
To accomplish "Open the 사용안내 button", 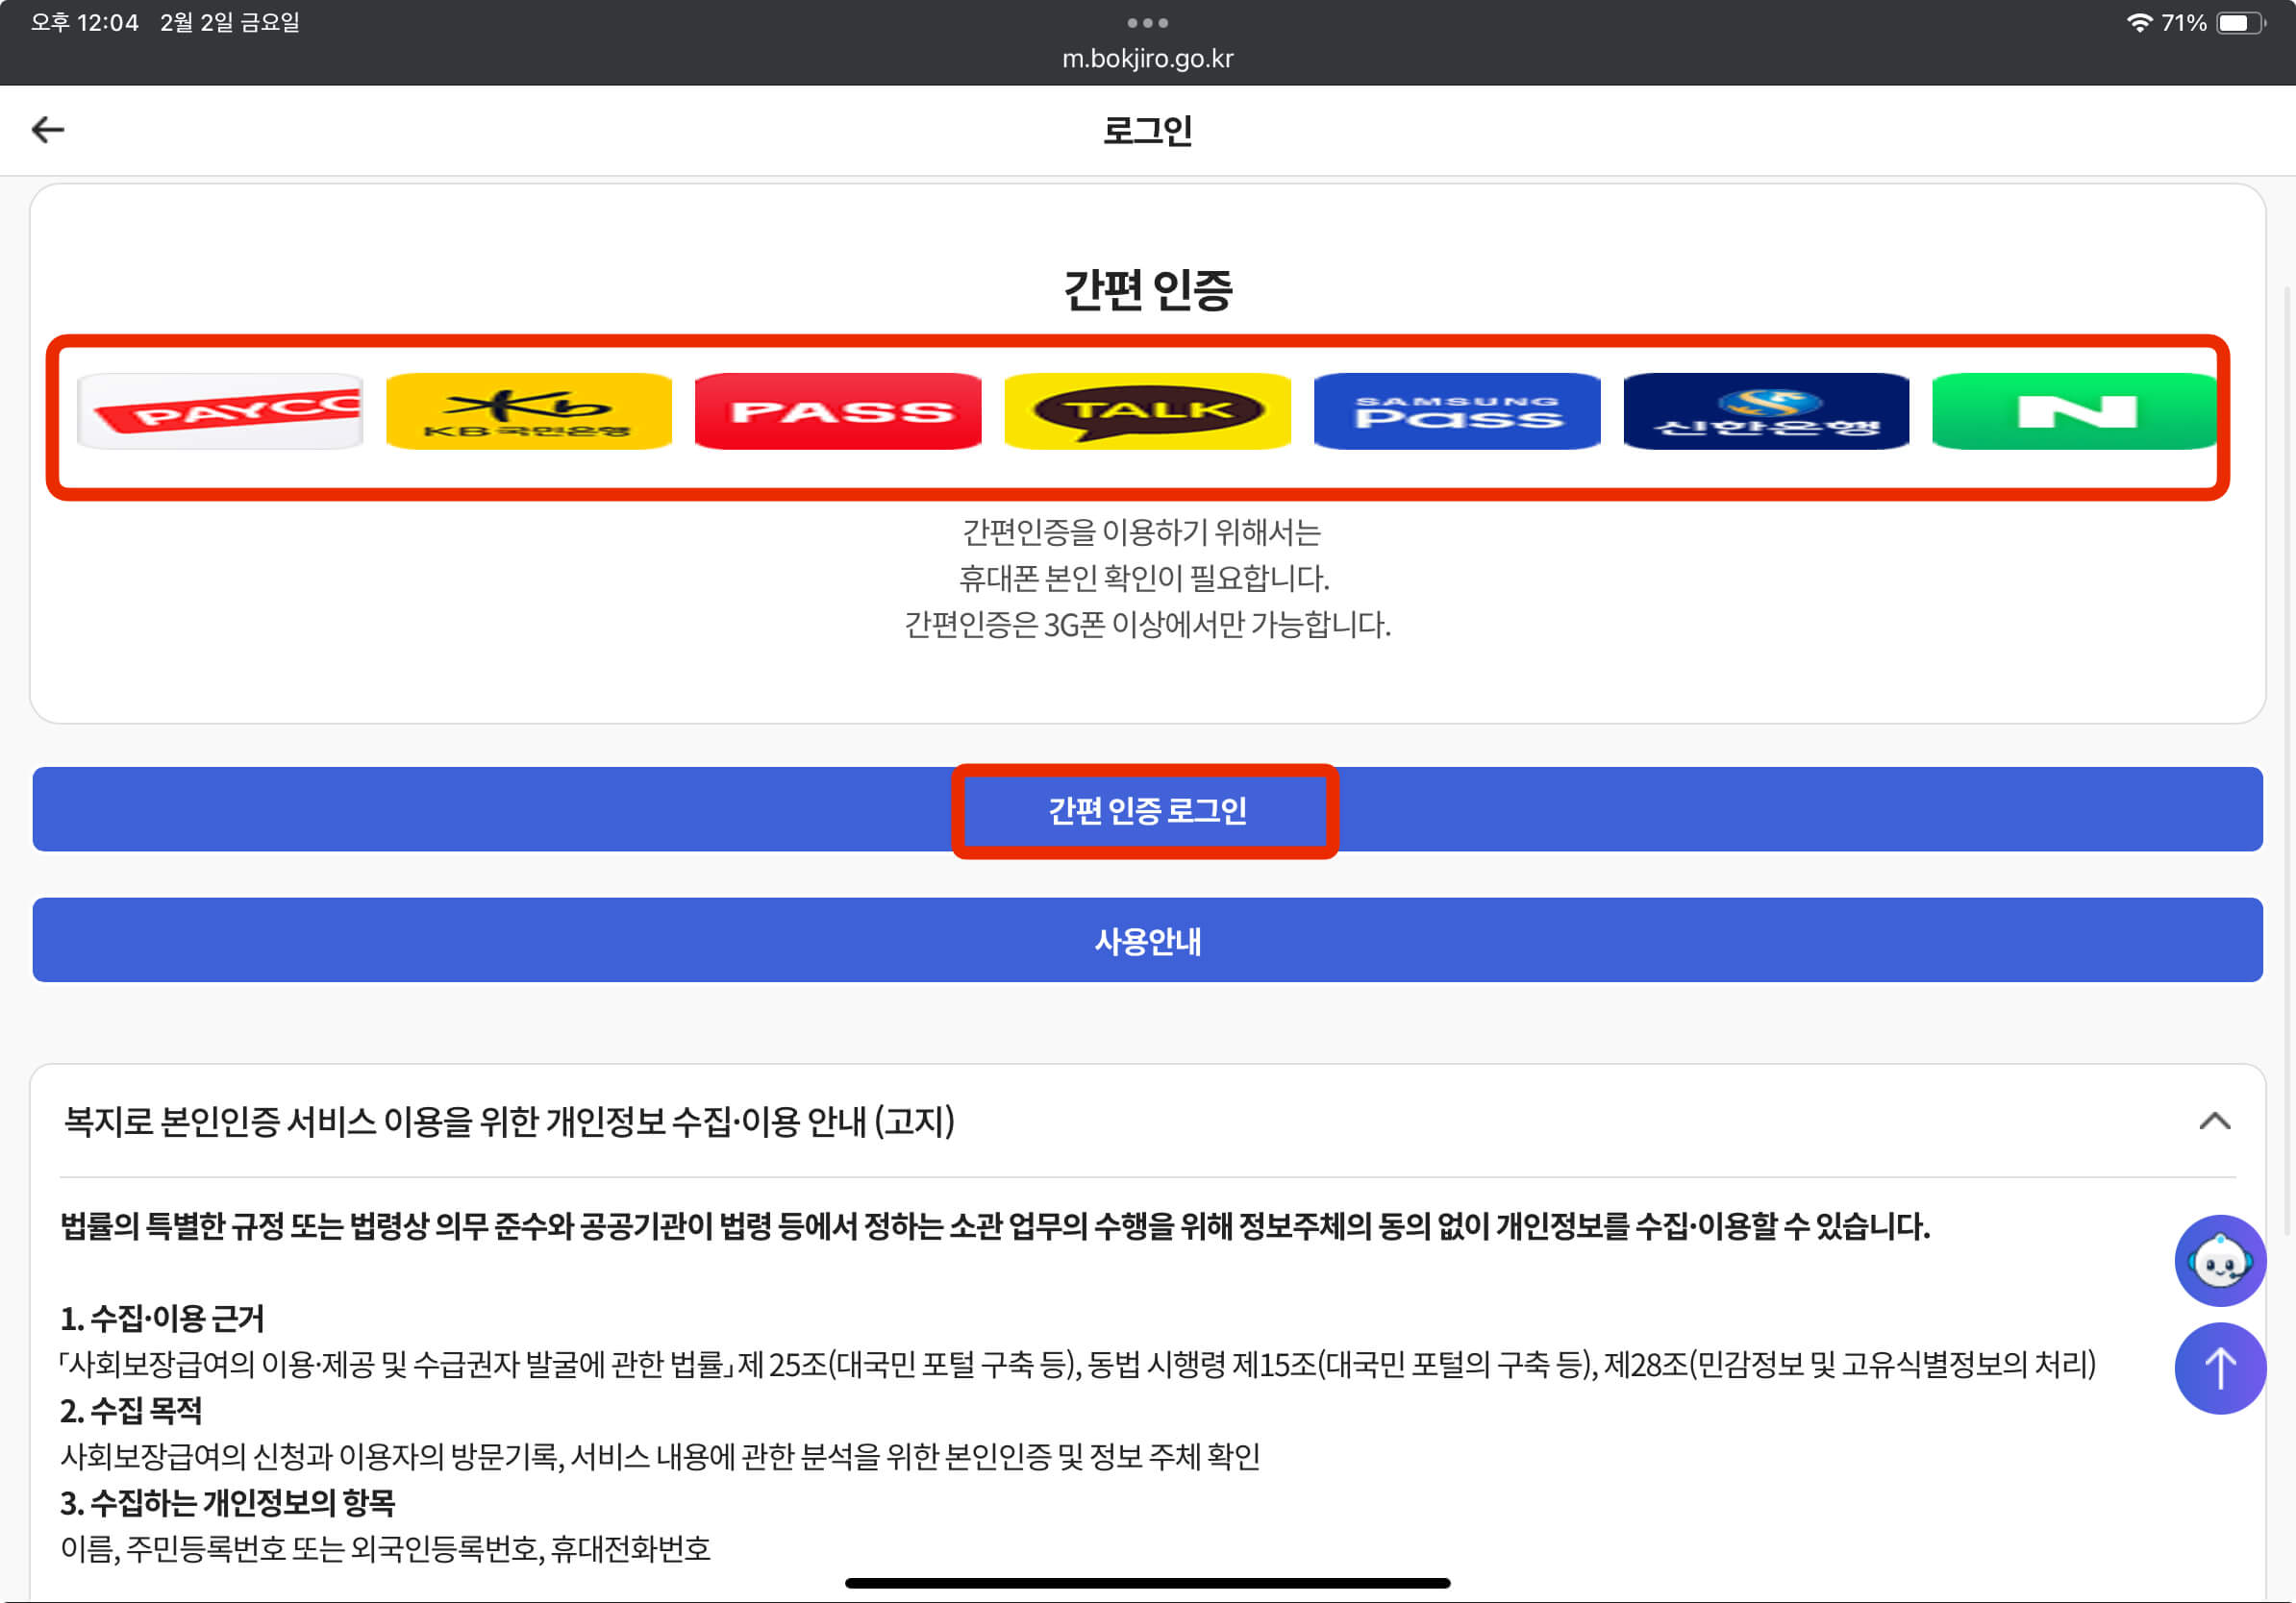I will [1147, 940].
